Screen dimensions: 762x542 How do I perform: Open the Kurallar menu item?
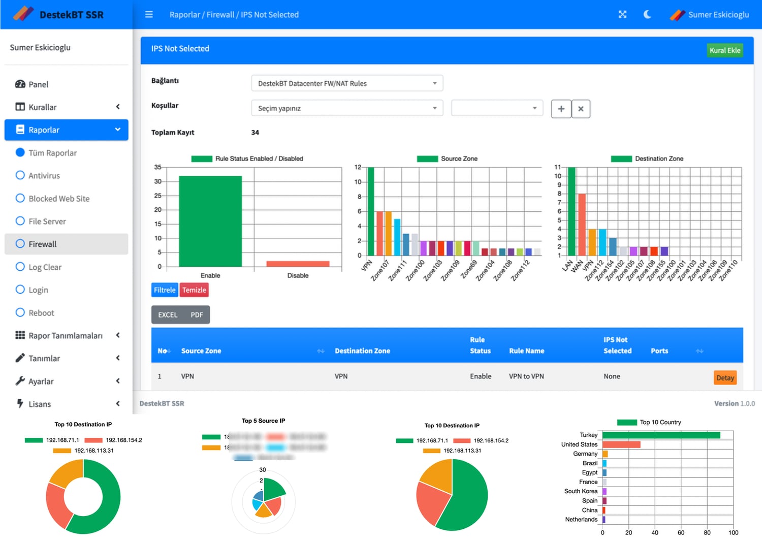point(66,107)
